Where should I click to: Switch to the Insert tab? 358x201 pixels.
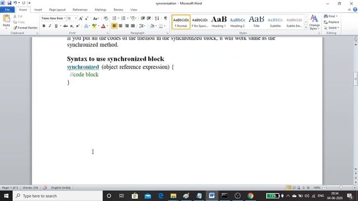pos(38,9)
